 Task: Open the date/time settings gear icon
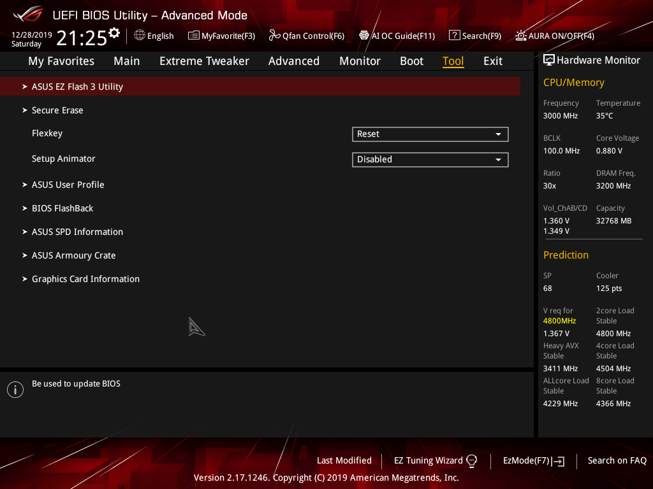click(x=114, y=33)
